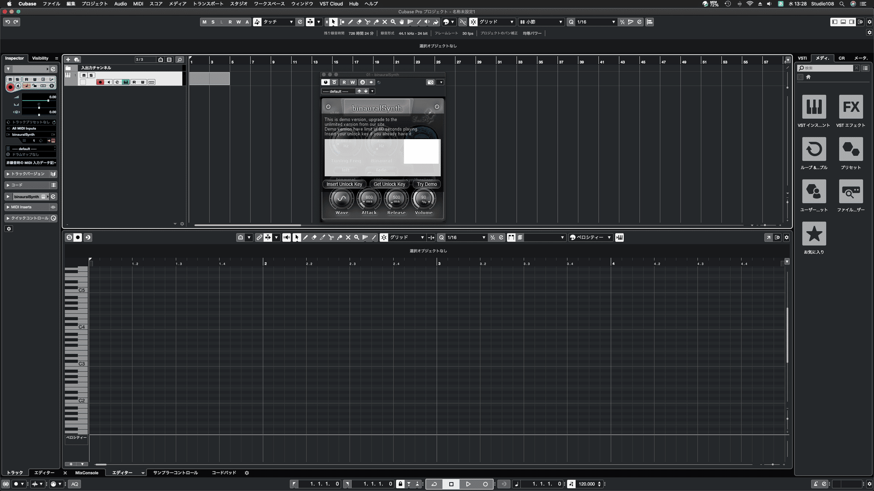Toggle cycle loop in transport bar
Viewport: 874px width, 491px height.
pyautogui.click(x=434, y=484)
